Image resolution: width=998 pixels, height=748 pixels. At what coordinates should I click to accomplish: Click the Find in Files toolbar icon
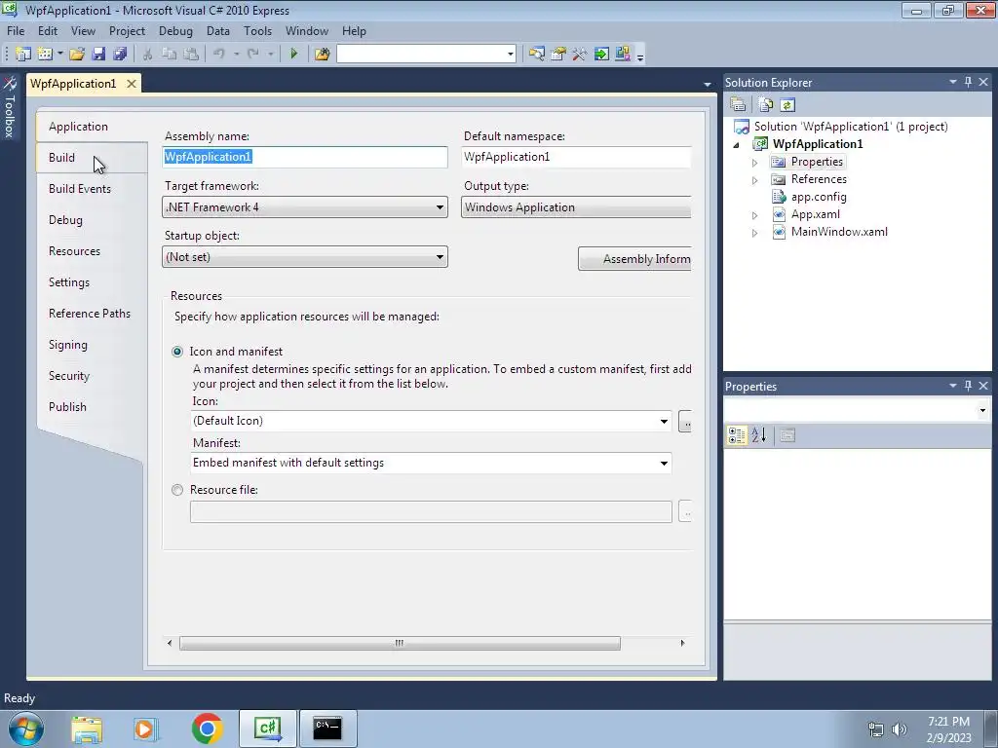pos(322,55)
